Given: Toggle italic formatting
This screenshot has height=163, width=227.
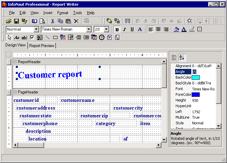Looking at the screenshot, I should point(124,30).
